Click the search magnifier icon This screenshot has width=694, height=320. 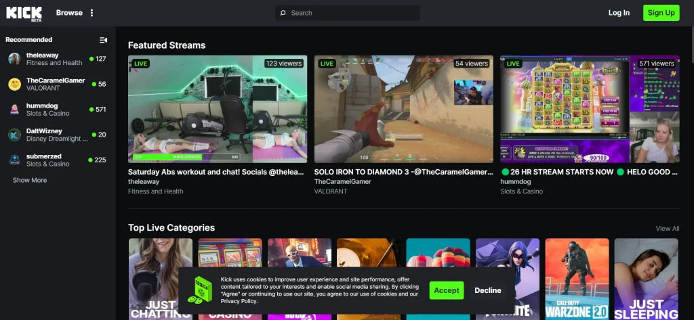pos(283,13)
